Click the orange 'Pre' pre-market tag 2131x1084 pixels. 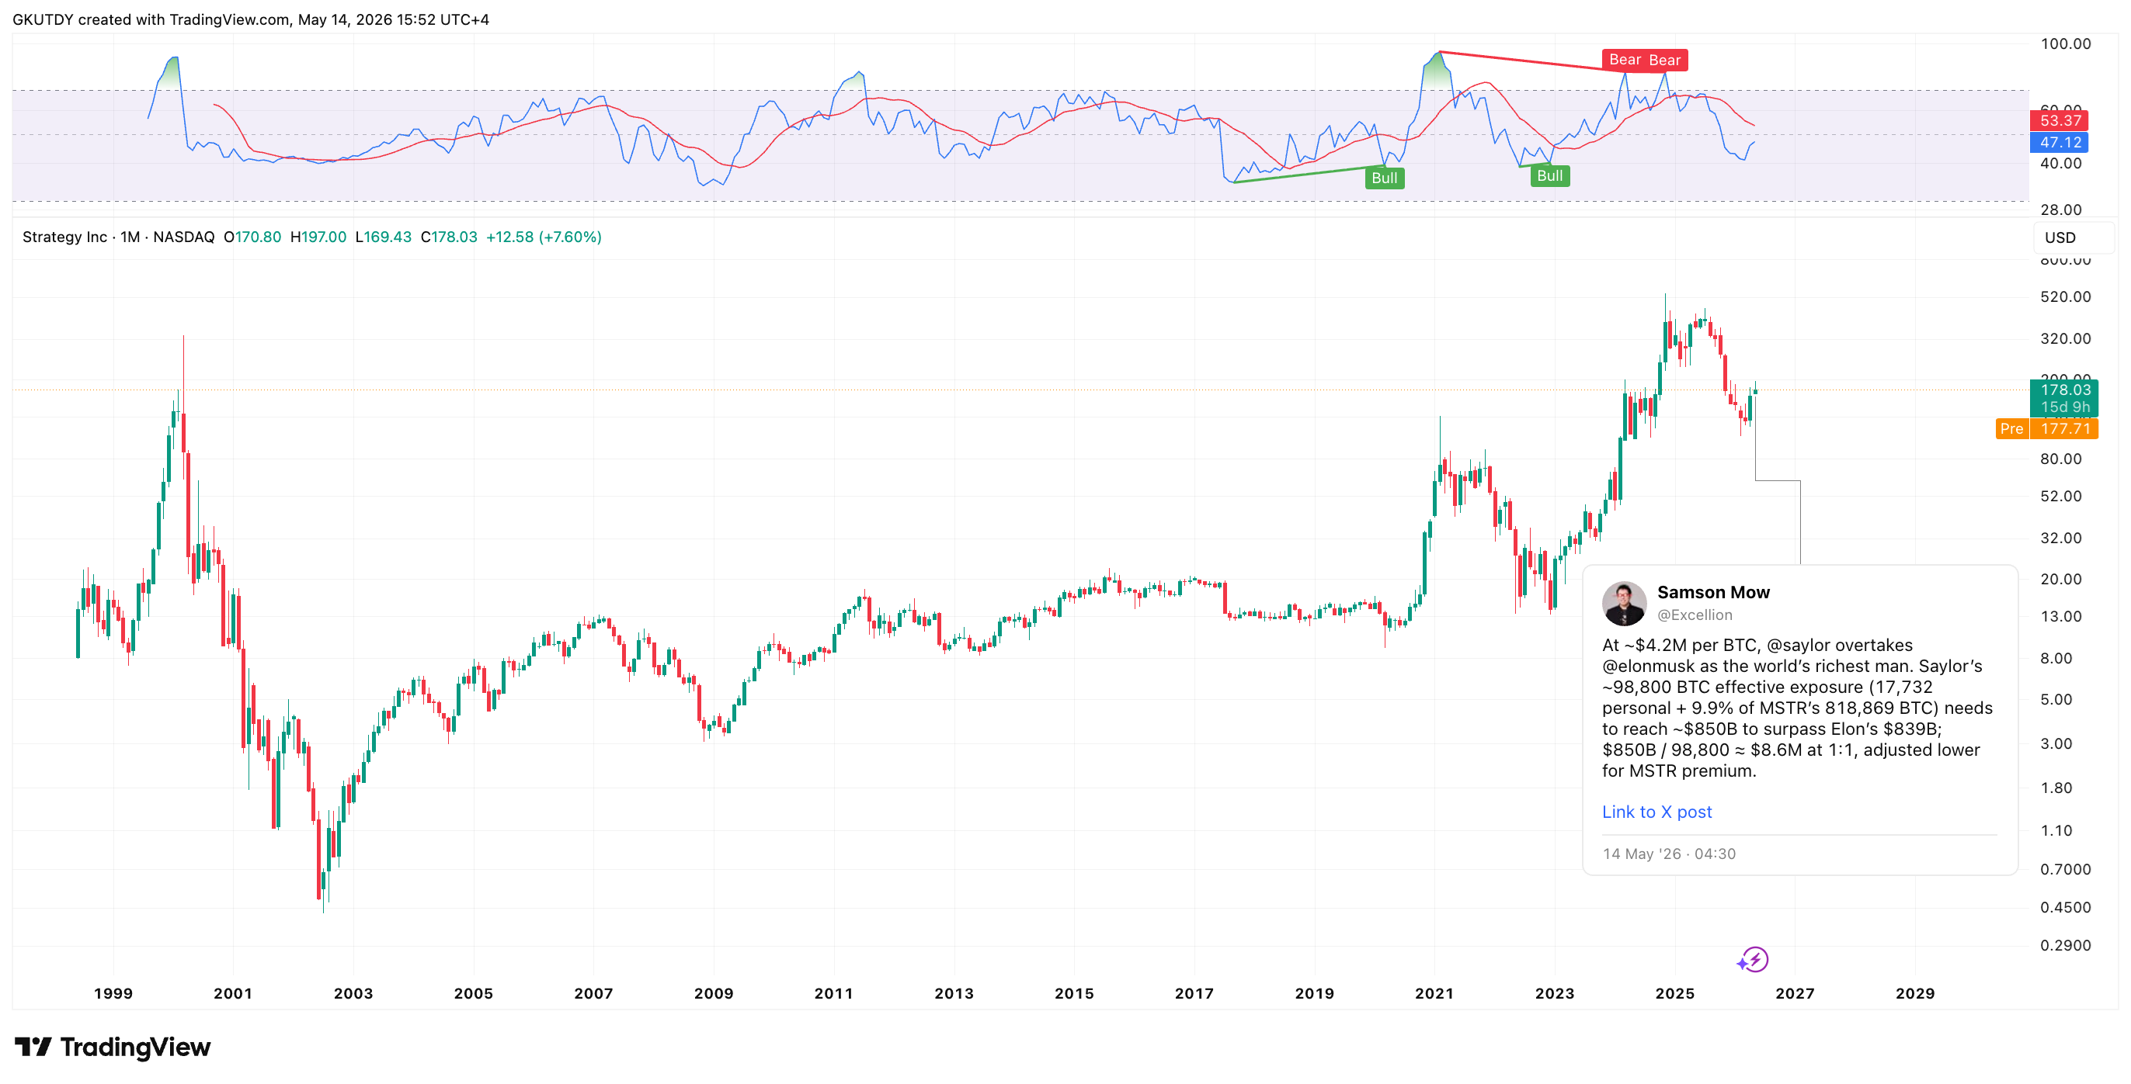click(x=2011, y=428)
